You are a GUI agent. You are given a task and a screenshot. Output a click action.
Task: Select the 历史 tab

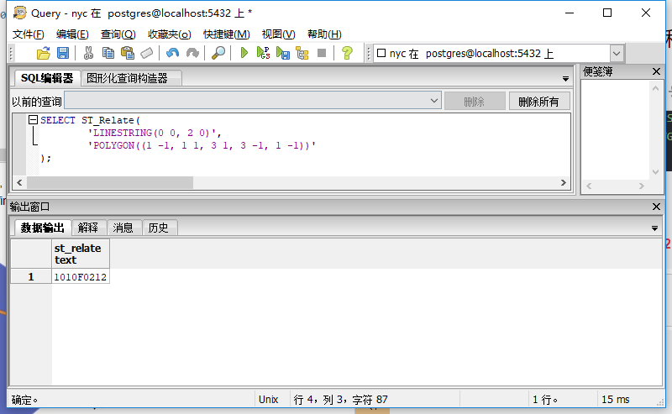(159, 228)
